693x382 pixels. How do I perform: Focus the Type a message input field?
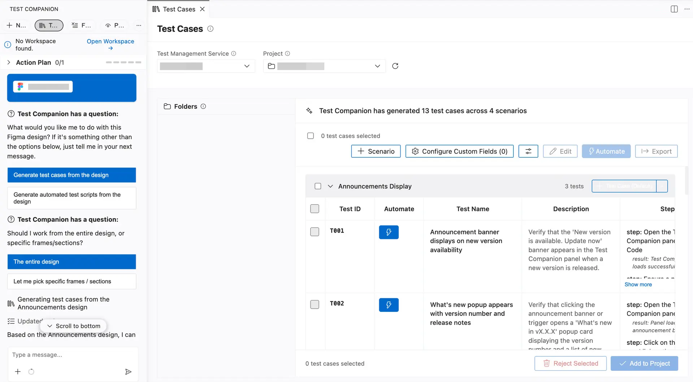[72, 355]
